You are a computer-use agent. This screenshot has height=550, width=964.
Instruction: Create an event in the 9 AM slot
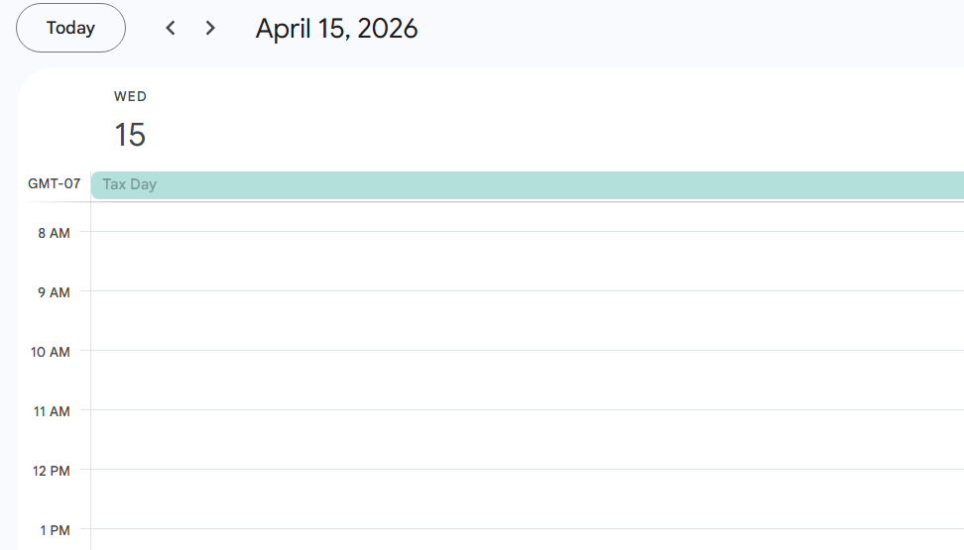(526, 320)
